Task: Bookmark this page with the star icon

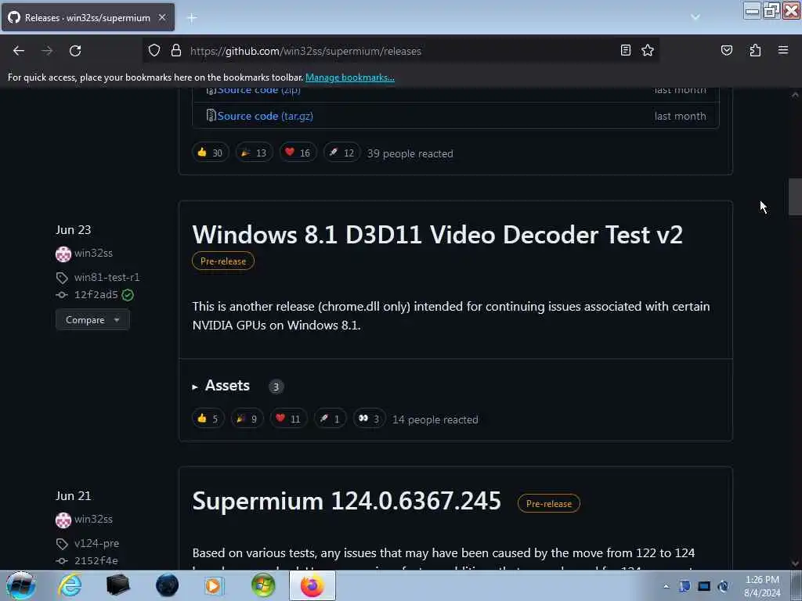Action: 648,50
